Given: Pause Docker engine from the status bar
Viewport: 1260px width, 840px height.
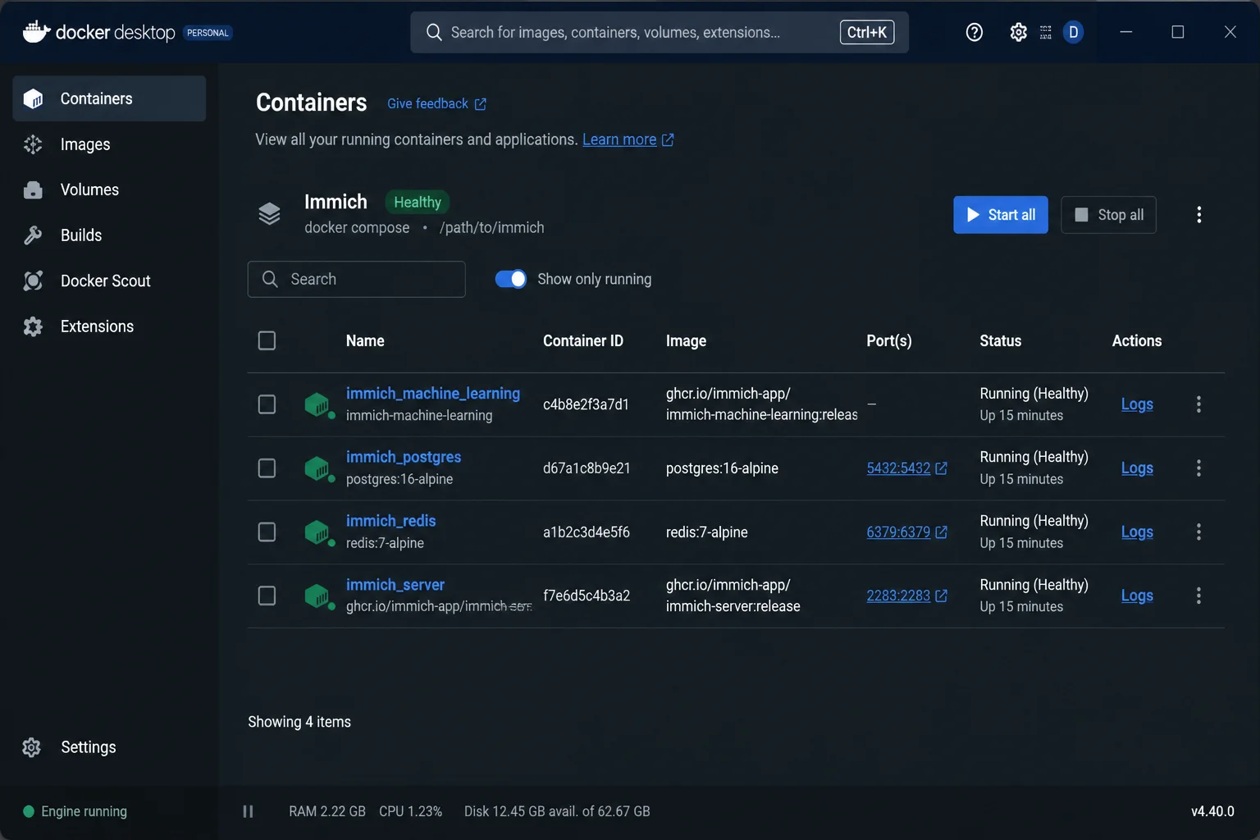Looking at the screenshot, I should click(x=248, y=811).
